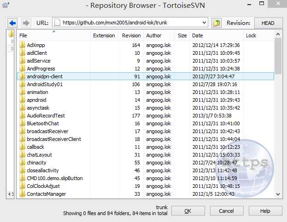Click the folder icon of callback
The image size is (287, 222).
coord(22,147)
